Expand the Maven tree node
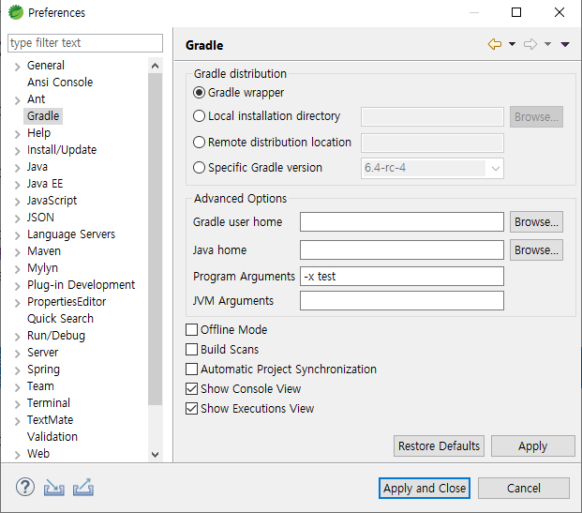Viewport: 582px width, 513px height. coord(17,252)
